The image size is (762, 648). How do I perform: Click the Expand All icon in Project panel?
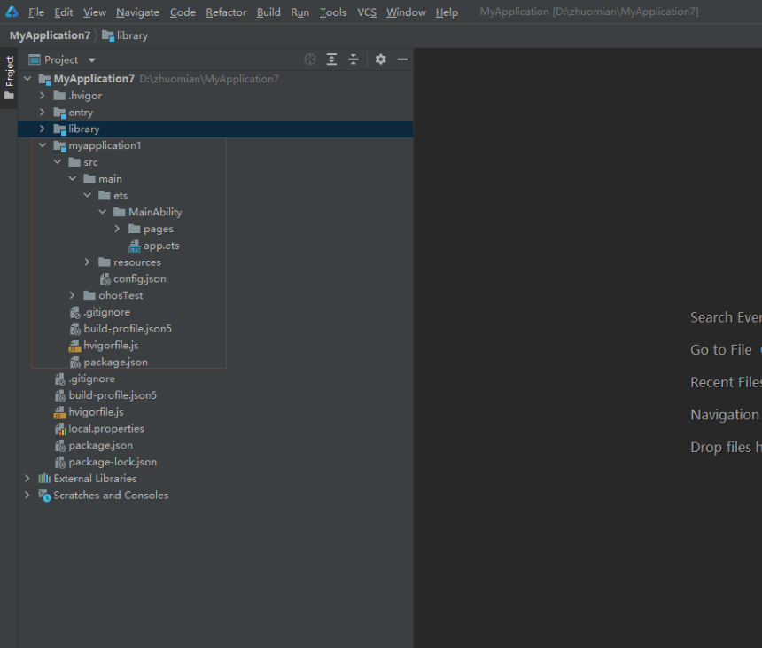(x=331, y=59)
